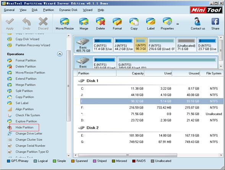Collapse the Operations section chevron
225x170 pixels.
click(60, 54)
